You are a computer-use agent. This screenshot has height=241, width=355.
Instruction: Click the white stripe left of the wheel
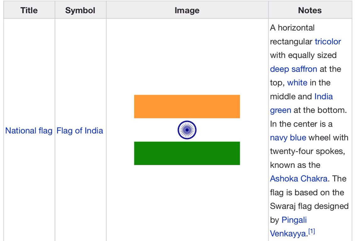tap(154, 130)
